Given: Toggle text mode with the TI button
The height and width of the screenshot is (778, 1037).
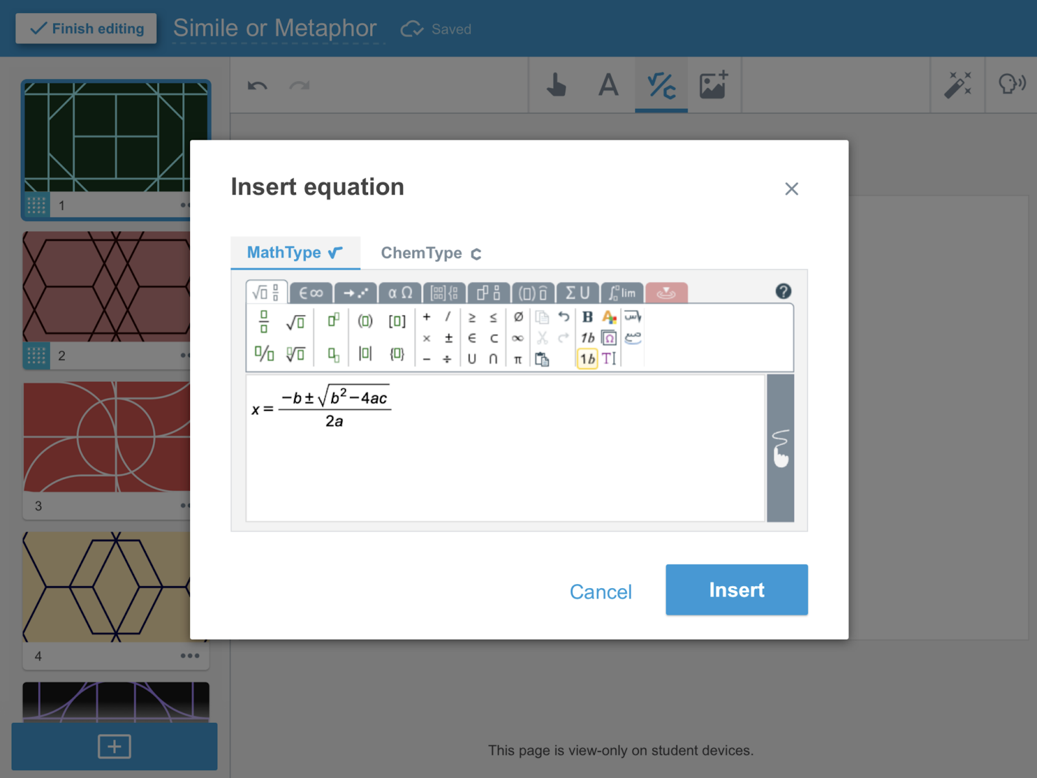Looking at the screenshot, I should click(x=608, y=359).
